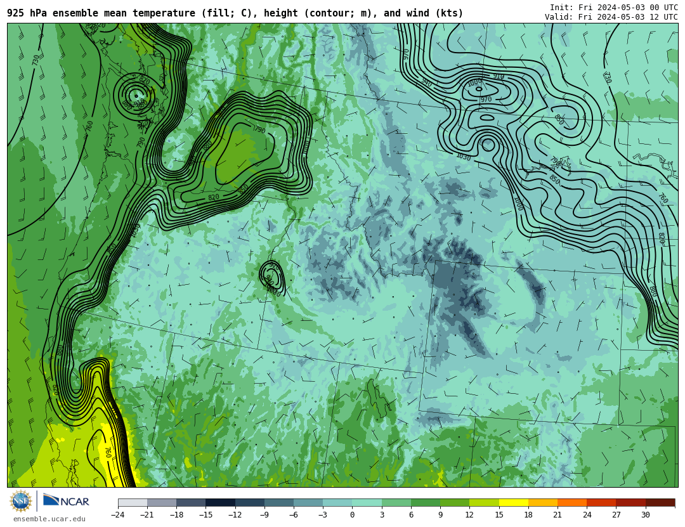Click the 27 colorbar tick label

(616, 515)
